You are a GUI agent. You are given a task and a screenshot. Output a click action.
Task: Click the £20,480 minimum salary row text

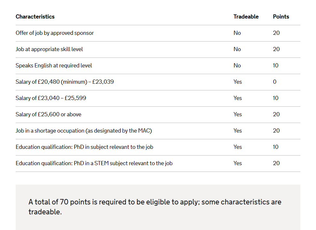[65, 82]
